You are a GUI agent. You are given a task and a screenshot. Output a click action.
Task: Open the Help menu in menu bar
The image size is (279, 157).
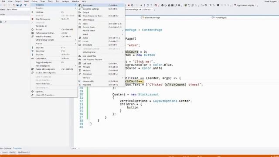pos(84,1)
